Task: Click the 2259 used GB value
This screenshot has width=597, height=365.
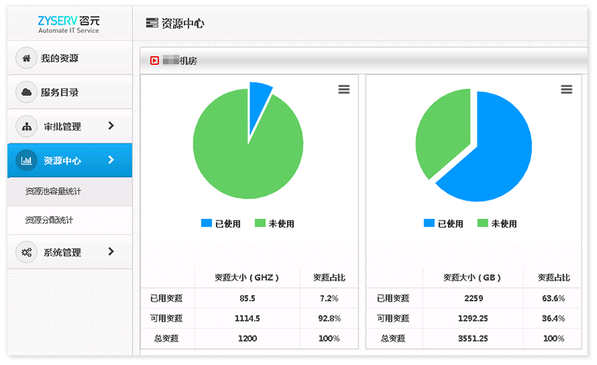Action: [x=474, y=298]
